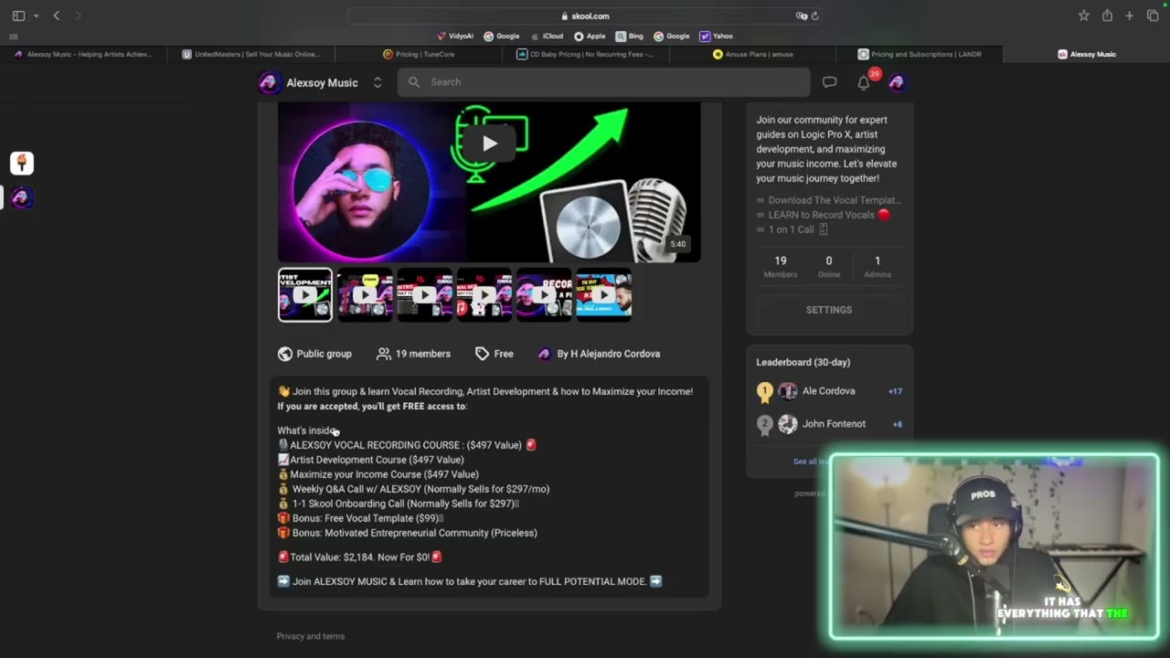Select the sixth video thumbnail
Viewport: 1170px width, 658px height.
click(603, 294)
